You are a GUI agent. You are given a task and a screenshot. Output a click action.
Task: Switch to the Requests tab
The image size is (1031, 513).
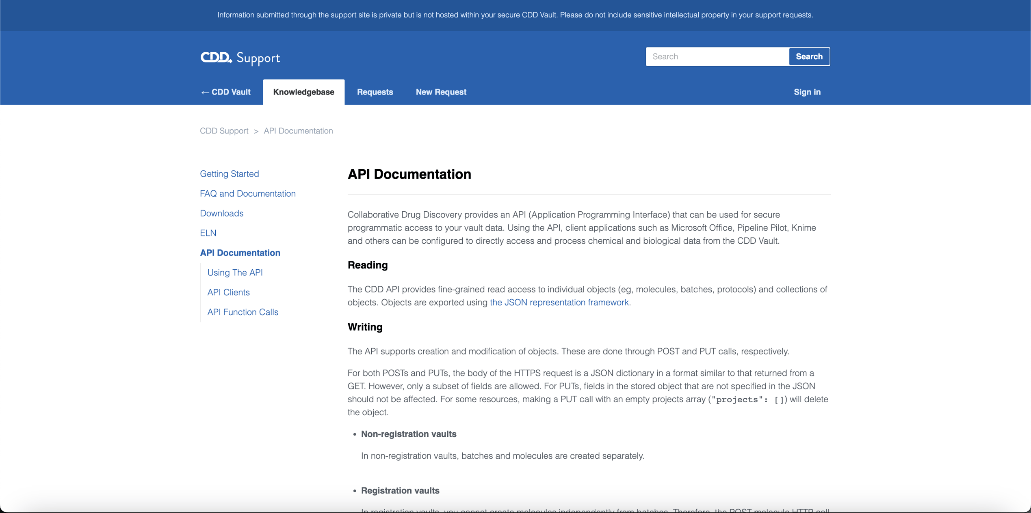tap(375, 92)
